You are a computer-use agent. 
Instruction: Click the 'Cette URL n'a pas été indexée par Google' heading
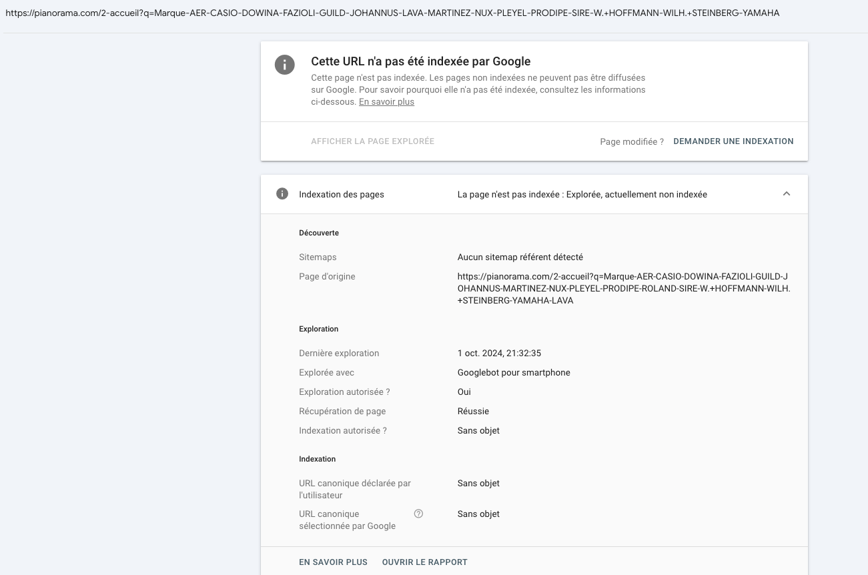[x=420, y=61]
